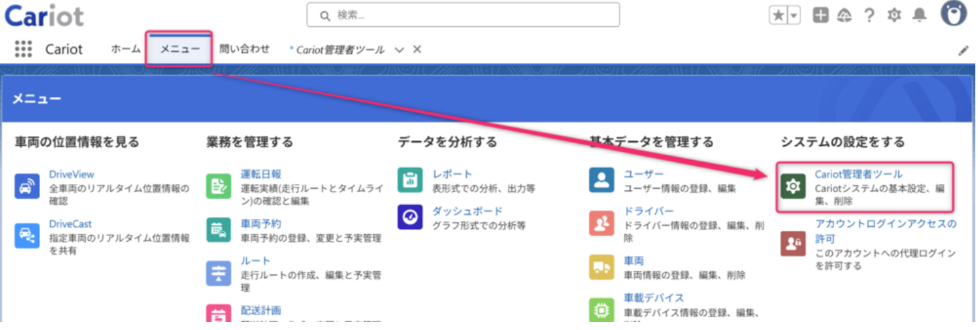The image size is (978, 330).
Task: Open the favorites list dropdown arrow
Action: 794,15
